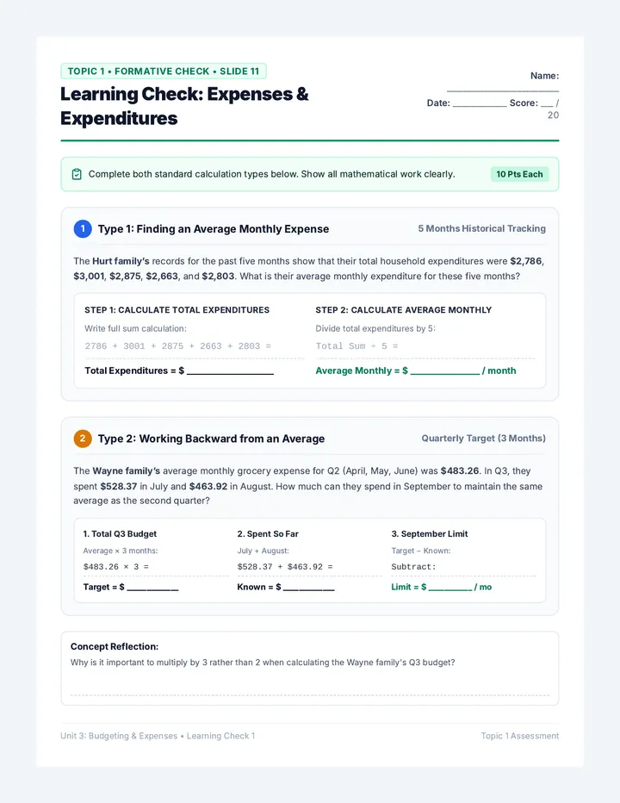Click the orange number 2 circle
620x803 pixels.
coord(83,439)
